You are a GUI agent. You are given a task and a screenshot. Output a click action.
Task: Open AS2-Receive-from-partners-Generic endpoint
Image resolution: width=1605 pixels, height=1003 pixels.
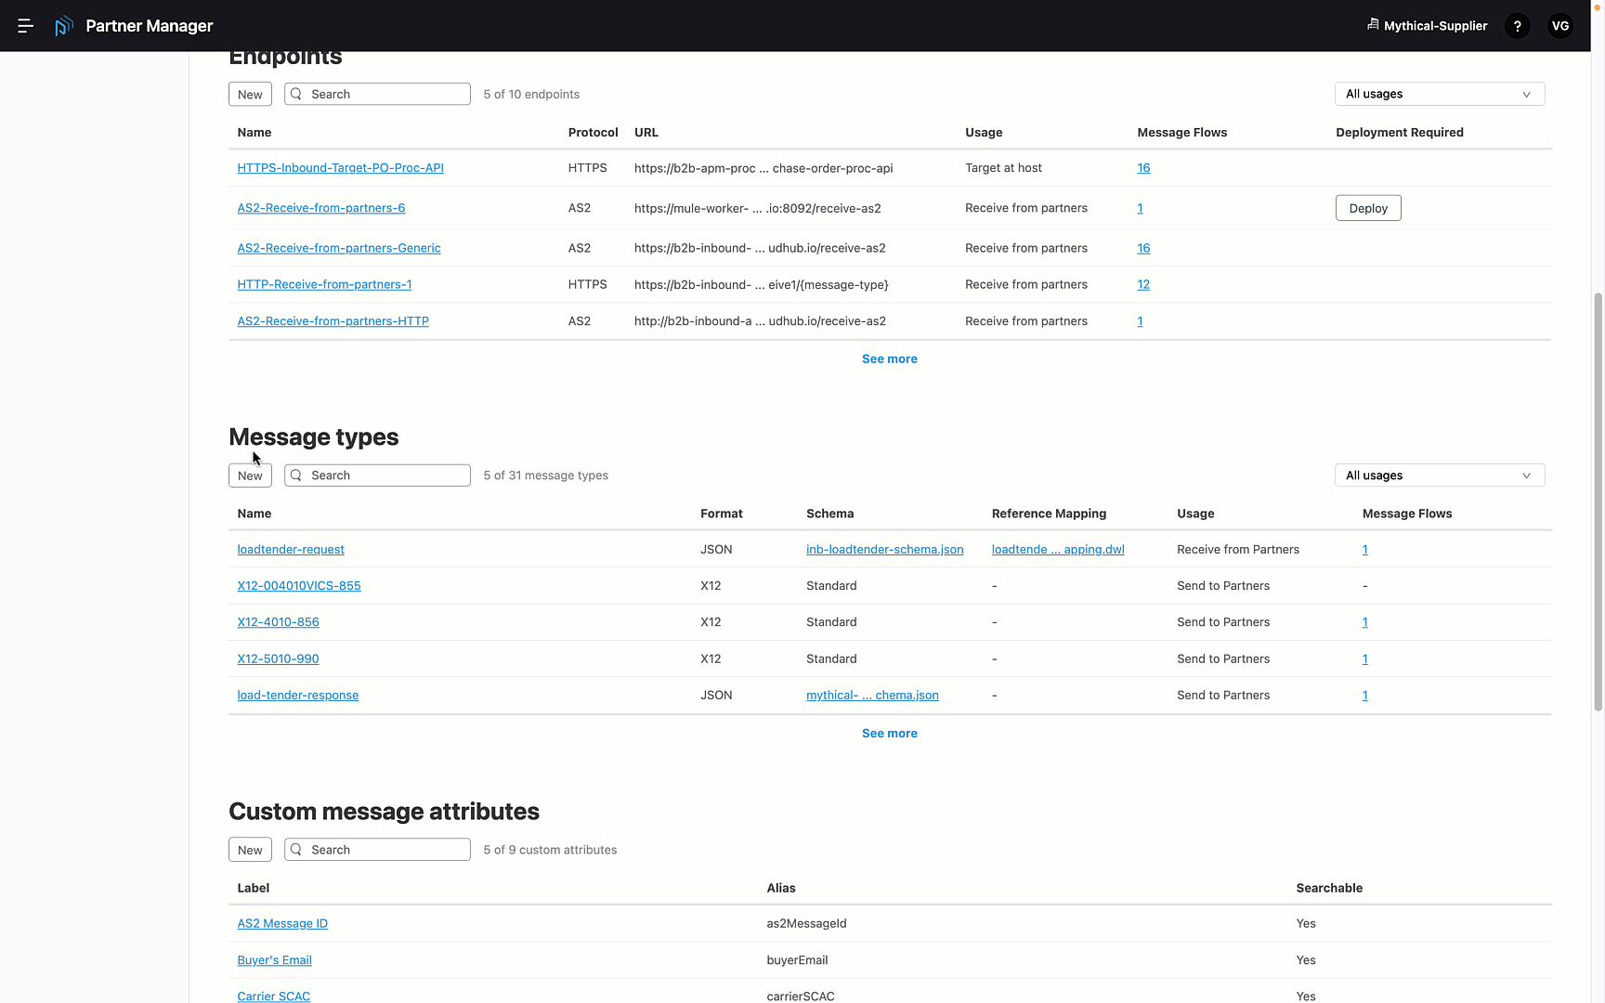339,248
